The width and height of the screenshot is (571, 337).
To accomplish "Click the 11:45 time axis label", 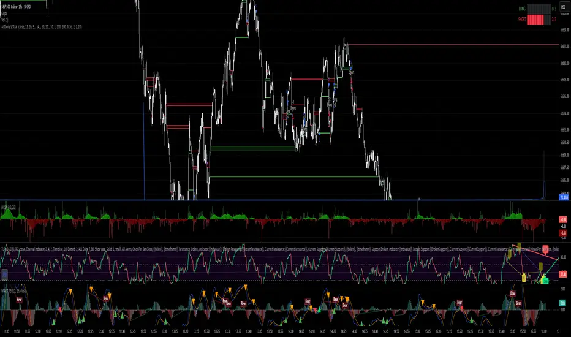I will click(6, 331).
